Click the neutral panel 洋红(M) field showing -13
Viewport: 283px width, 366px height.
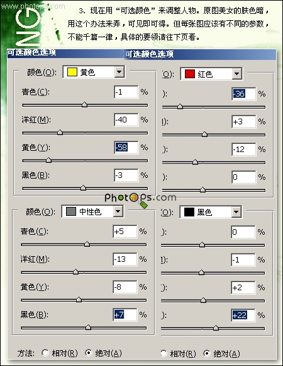click(x=125, y=259)
